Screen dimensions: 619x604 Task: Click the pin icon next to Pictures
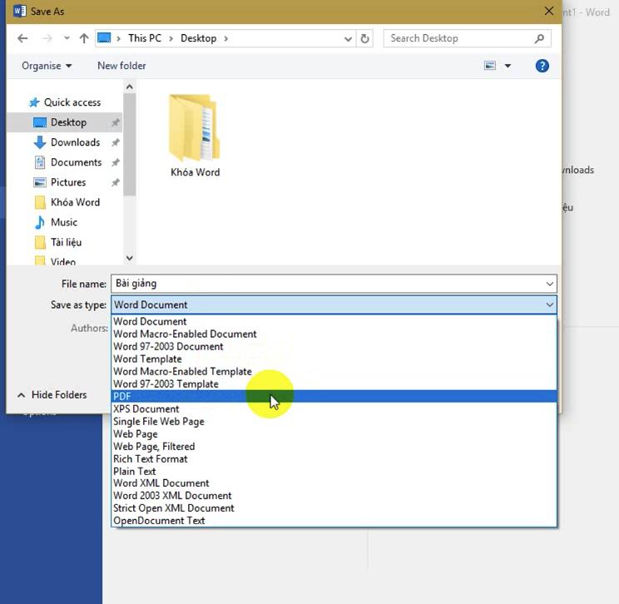click(x=116, y=182)
